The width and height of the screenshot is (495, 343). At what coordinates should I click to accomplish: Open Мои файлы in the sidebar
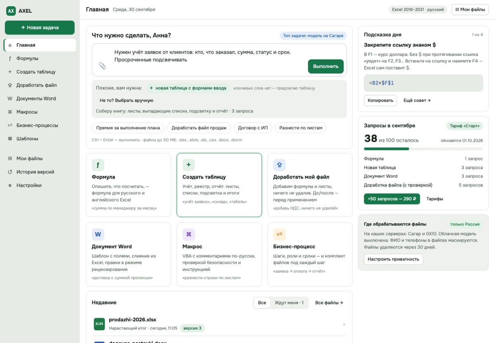tap(40, 159)
